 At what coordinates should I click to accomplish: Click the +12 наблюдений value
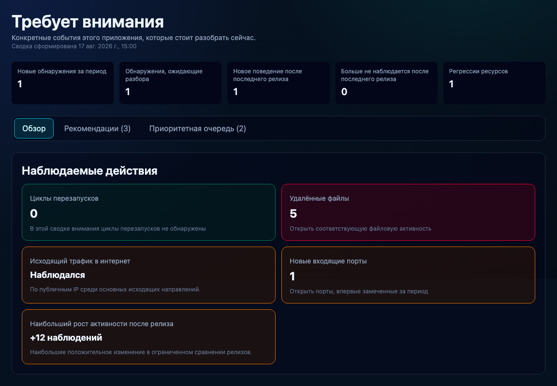[x=66, y=338]
